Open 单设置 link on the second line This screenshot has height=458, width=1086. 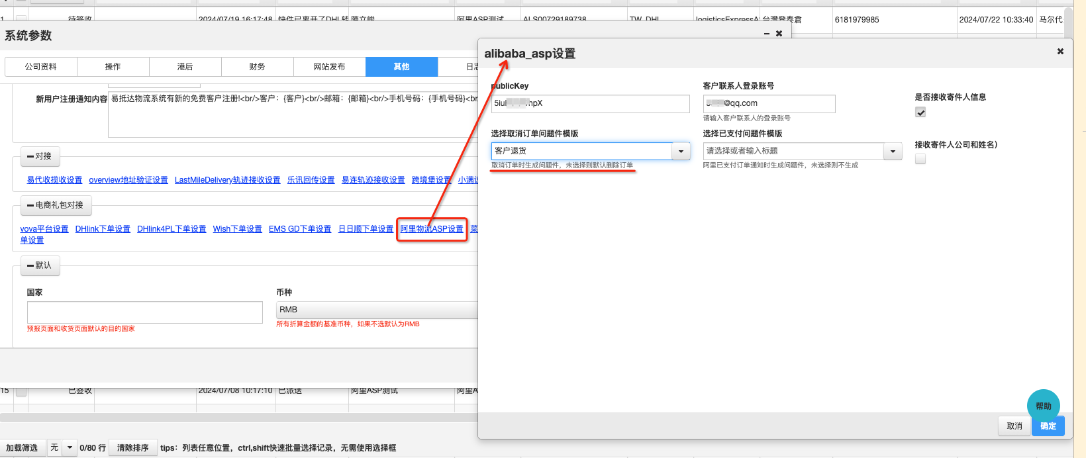tap(32, 240)
